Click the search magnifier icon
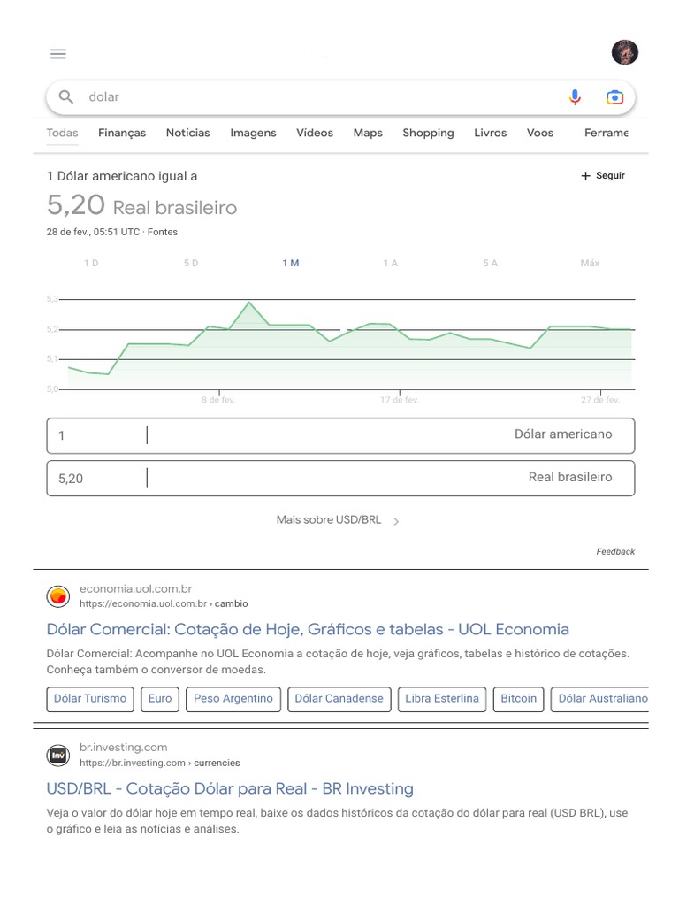This screenshot has height=906, width=679. 66,97
